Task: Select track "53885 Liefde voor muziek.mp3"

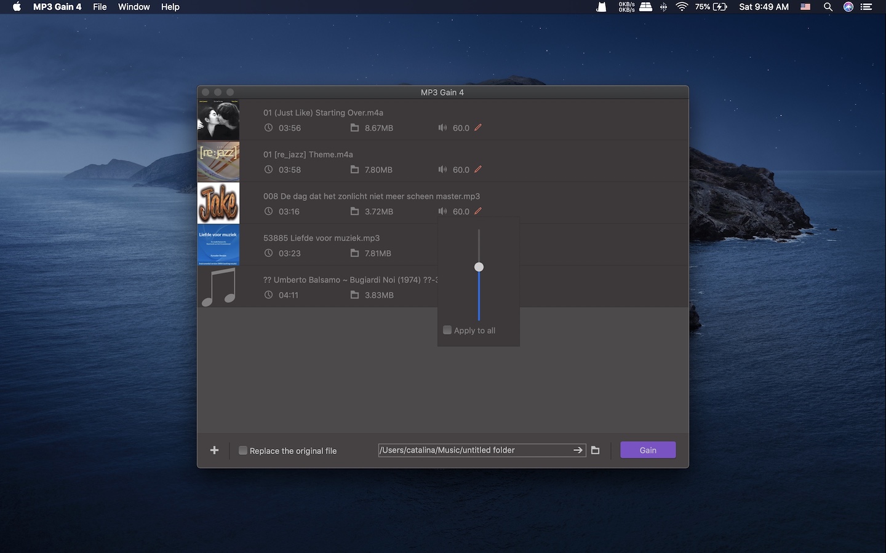Action: [x=321, y=238]
